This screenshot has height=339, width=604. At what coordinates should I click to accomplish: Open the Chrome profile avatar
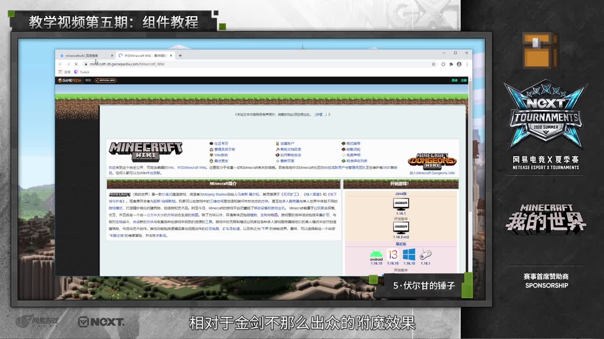459,64
